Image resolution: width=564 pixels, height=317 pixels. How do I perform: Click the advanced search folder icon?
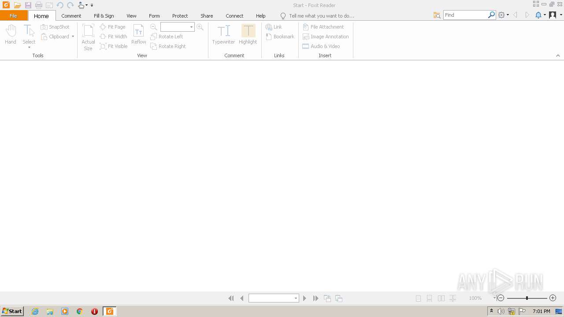[x=437, y=15]
